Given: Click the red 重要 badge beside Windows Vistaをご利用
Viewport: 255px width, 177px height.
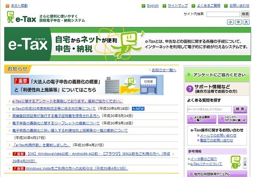Looking at the screenshot, I should click(x=19, y=168).
